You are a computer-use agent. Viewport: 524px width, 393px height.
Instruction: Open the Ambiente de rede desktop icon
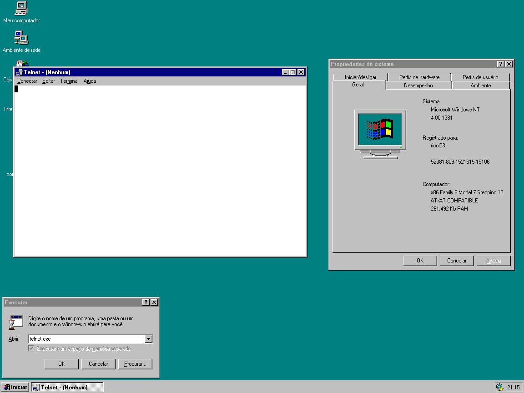[21, 42]
